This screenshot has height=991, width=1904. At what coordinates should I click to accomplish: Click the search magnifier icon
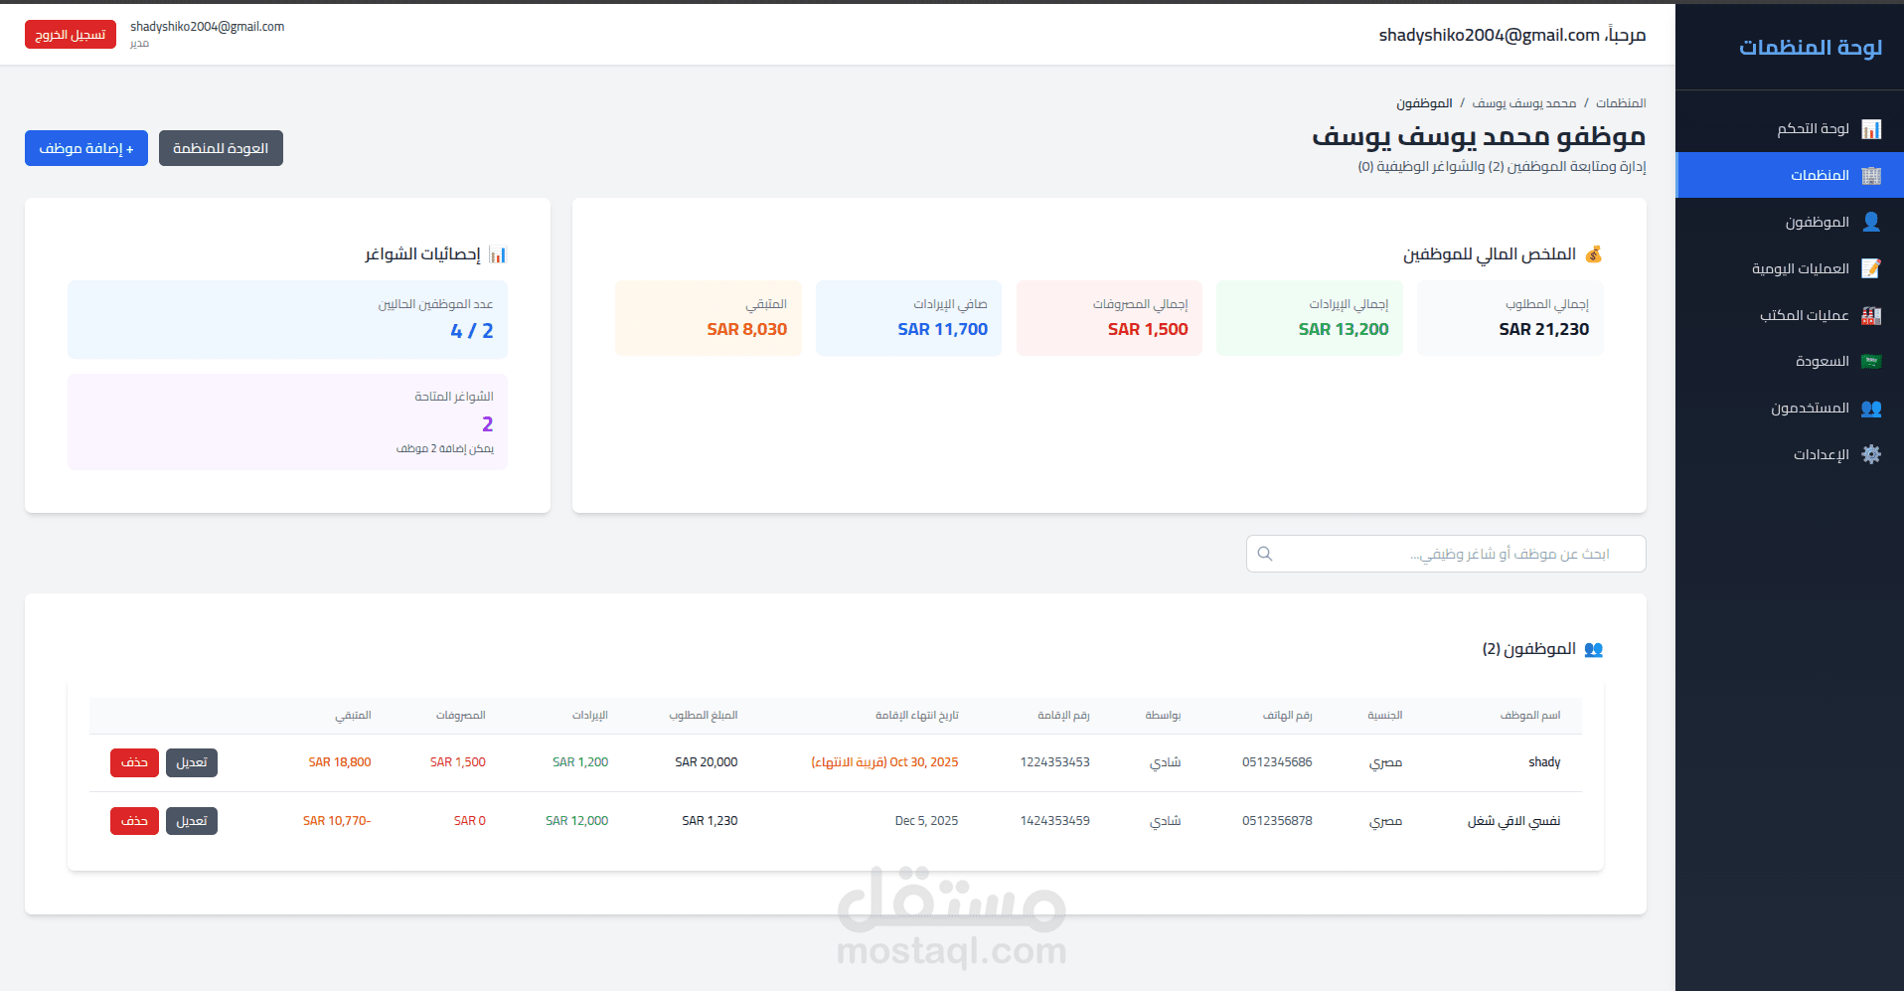(1265, 554)
